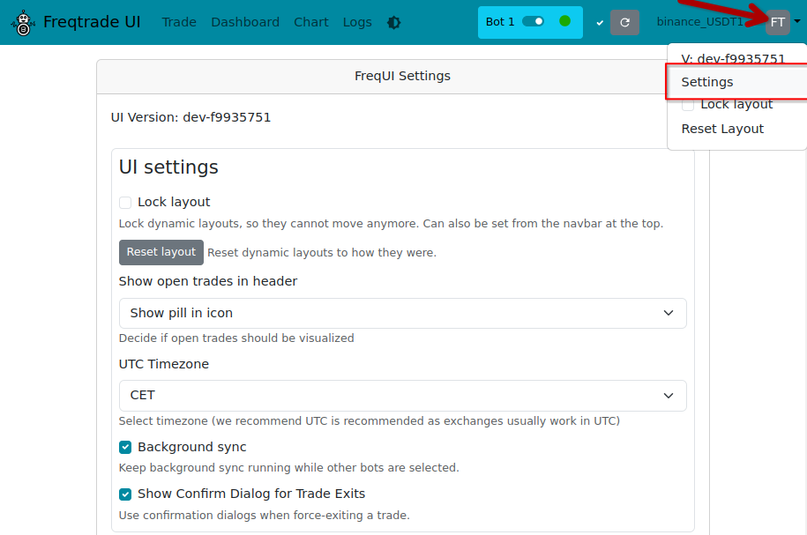Image resolution: width=807 pixels, height=535 pixels.
Task: Click the green online status indicator for Bot 1
Action: click(x=564, y=22)
